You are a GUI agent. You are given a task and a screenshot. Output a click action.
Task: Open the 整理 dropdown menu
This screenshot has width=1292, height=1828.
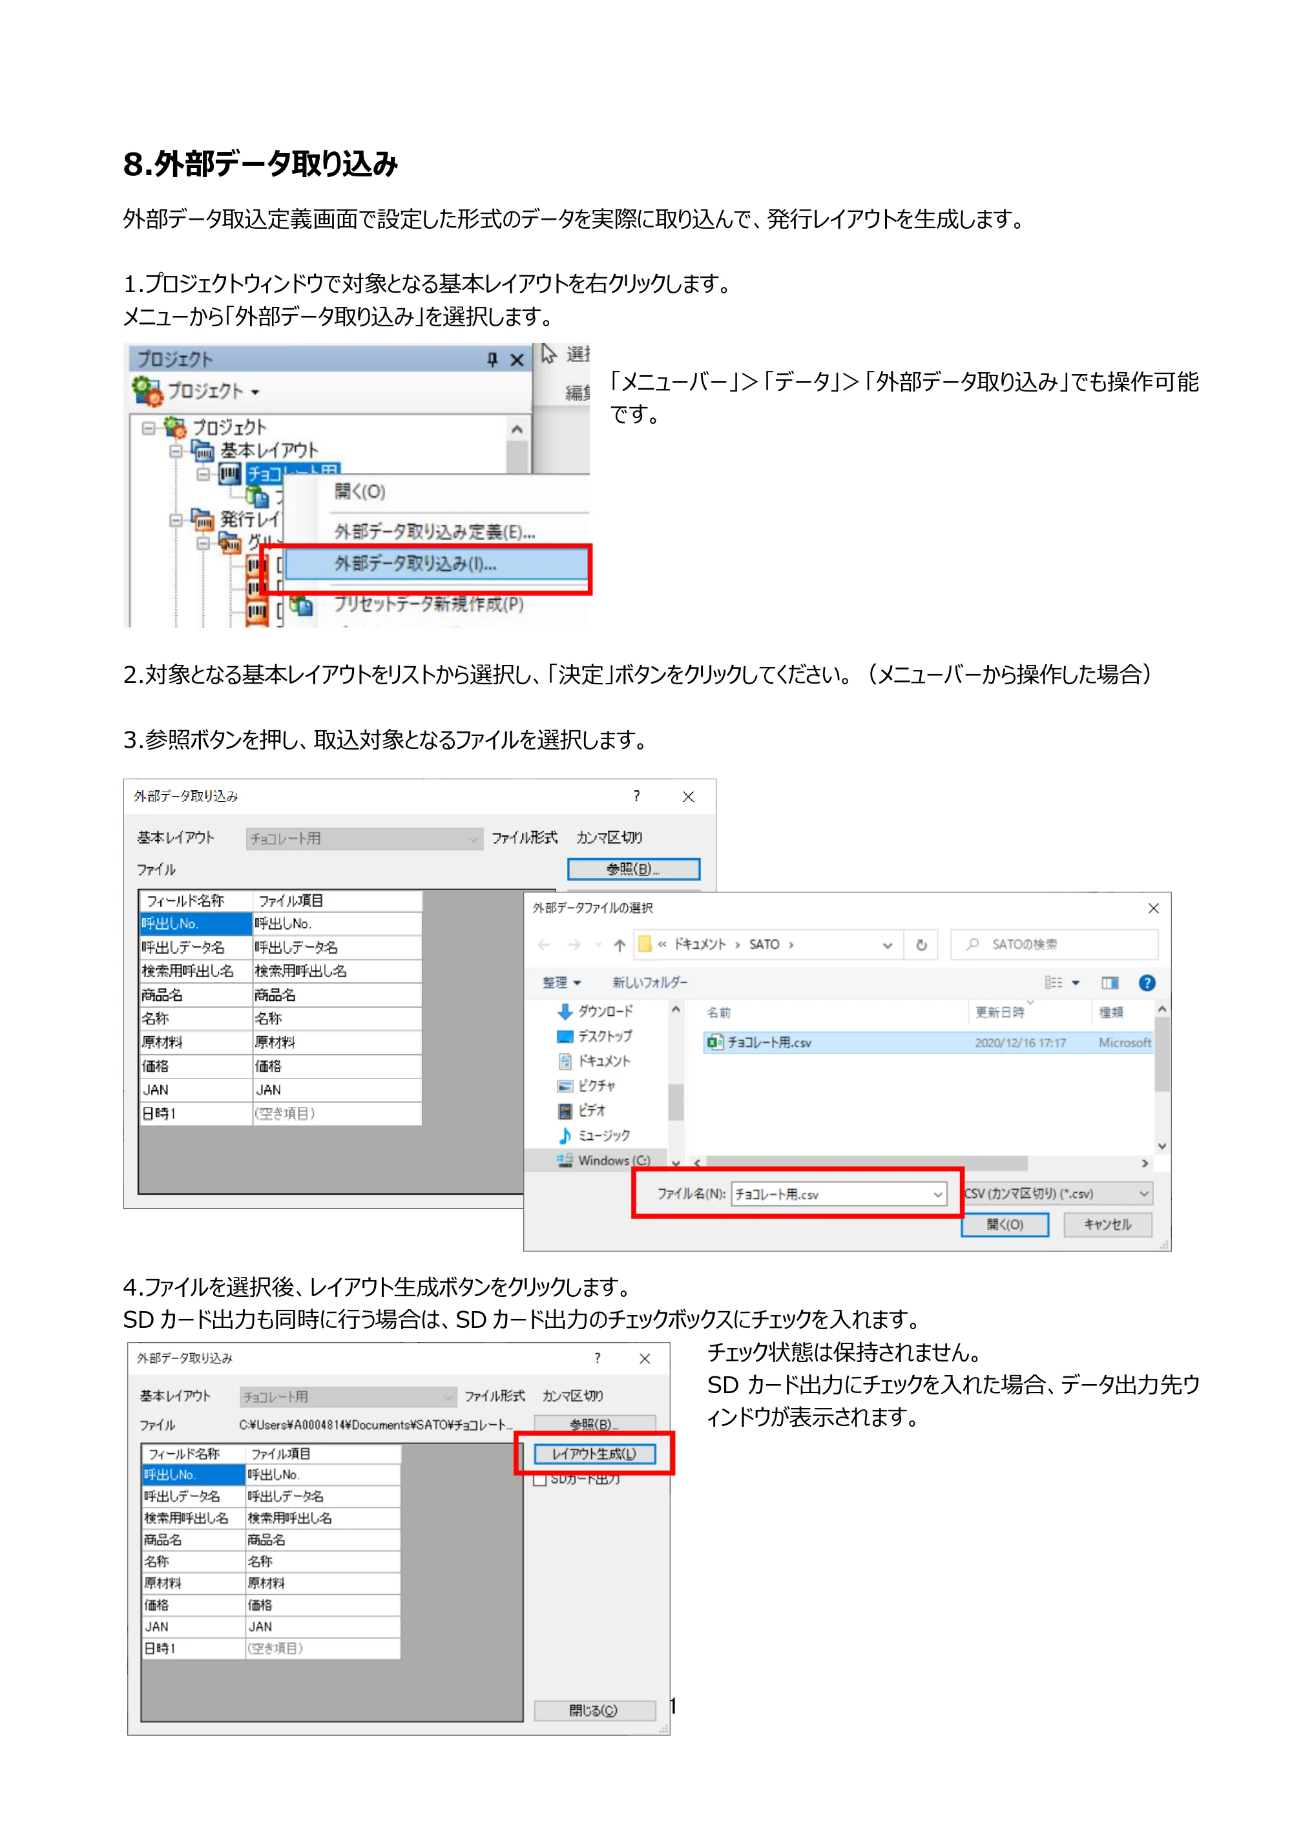coord(562,982)
